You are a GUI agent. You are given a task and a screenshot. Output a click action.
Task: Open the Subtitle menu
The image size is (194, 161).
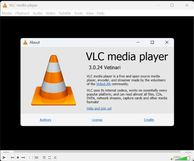pyautogui.click(x=65, y=13)
